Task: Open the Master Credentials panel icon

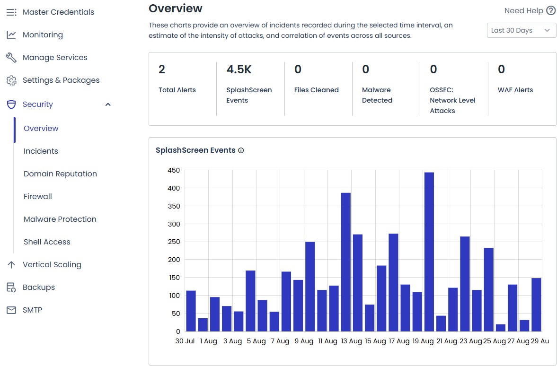Action: click(x=11, y=11)
